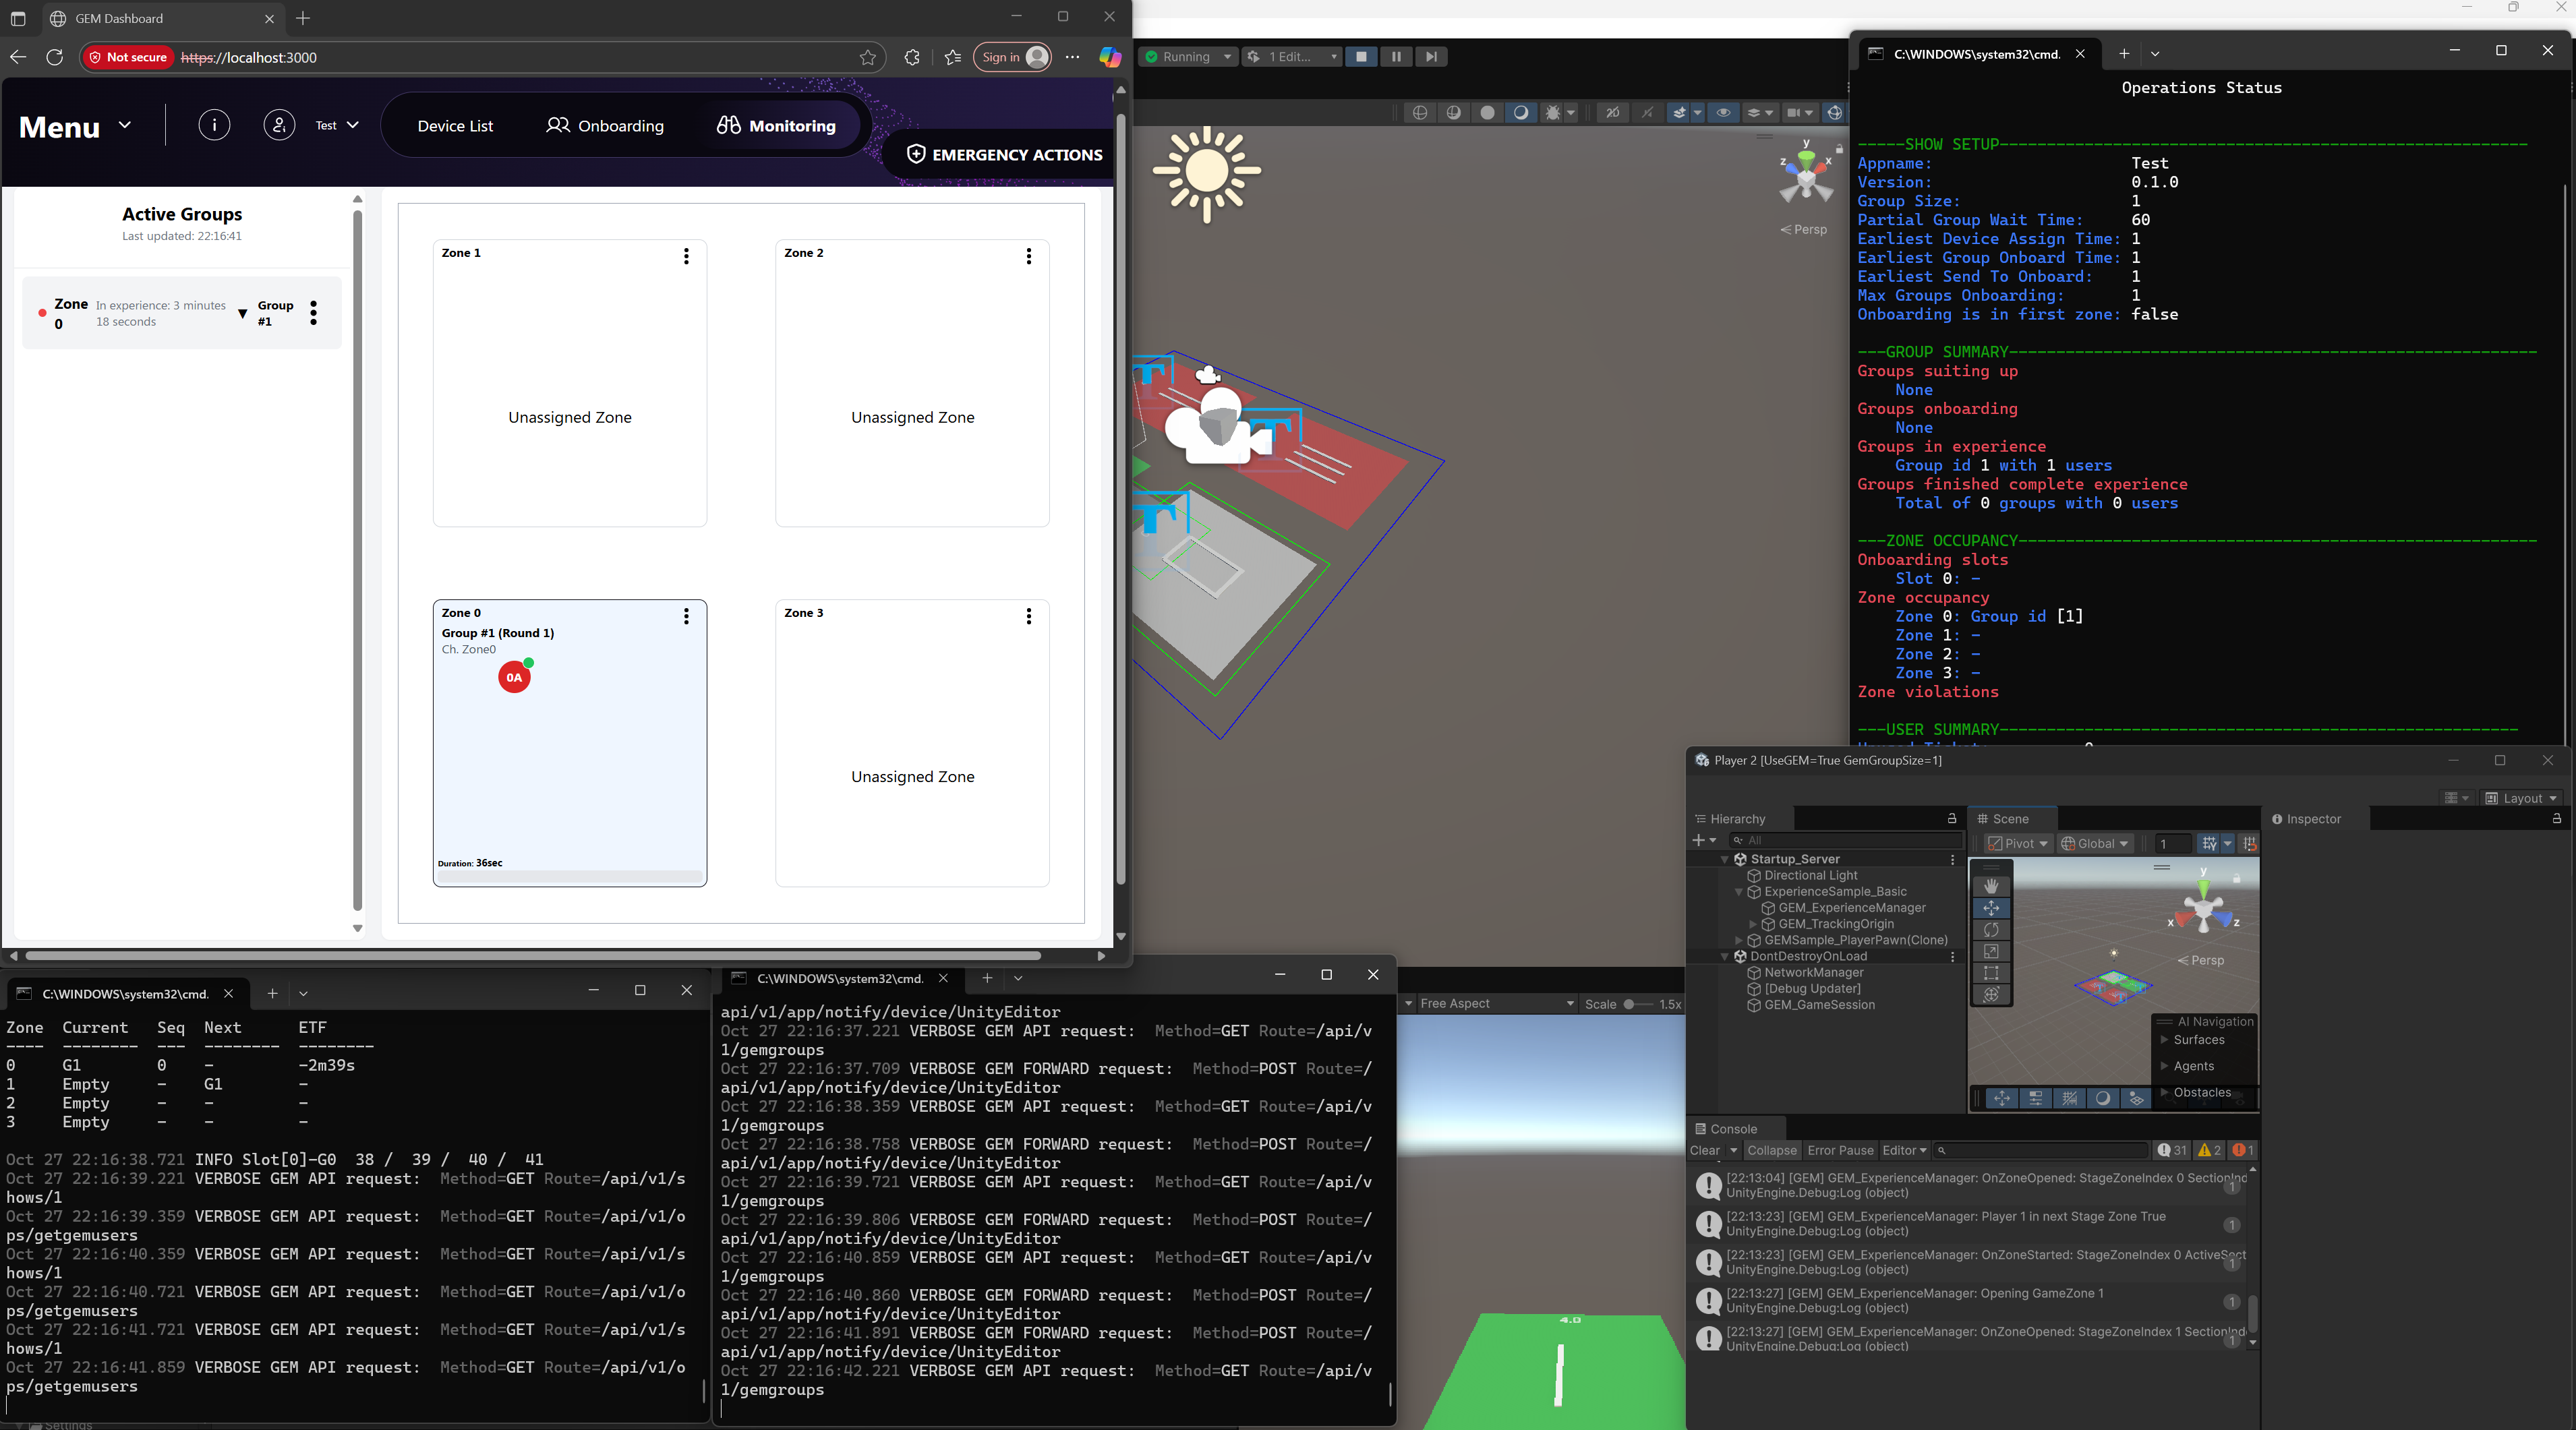Open Zone 0 card's three-dot options menu

pos(686,616)
